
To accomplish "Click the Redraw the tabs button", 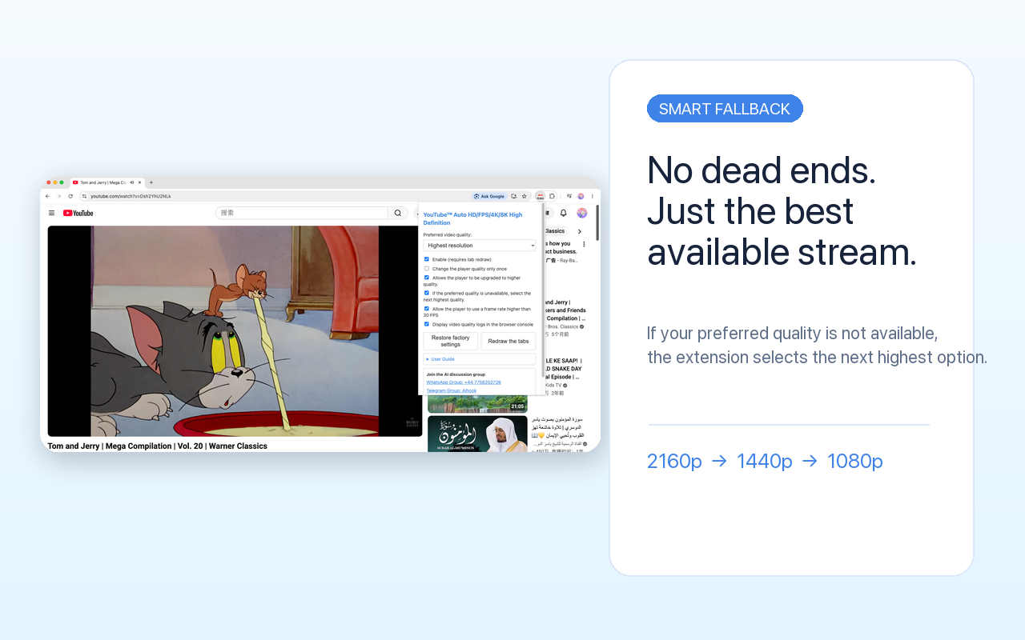I will coord(508,341).
